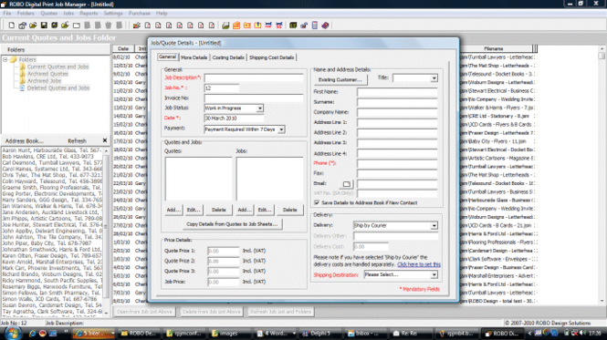
Task: Open the Job Status dropdown
Action: coord(260,108)
